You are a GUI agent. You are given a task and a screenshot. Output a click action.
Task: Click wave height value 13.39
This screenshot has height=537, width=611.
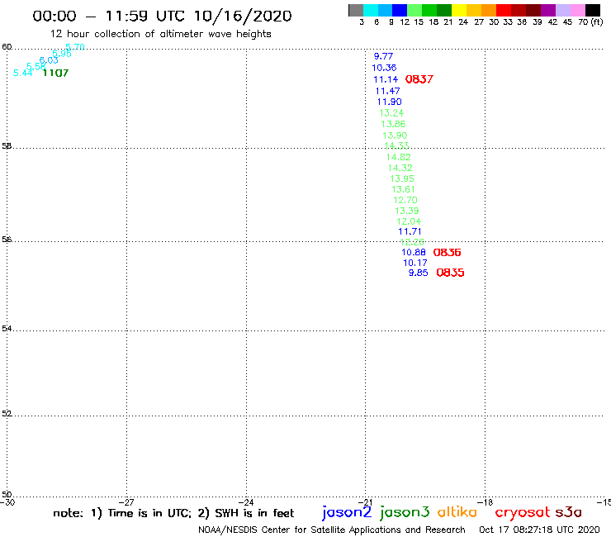pyautogui.click(x=407, y=211)
